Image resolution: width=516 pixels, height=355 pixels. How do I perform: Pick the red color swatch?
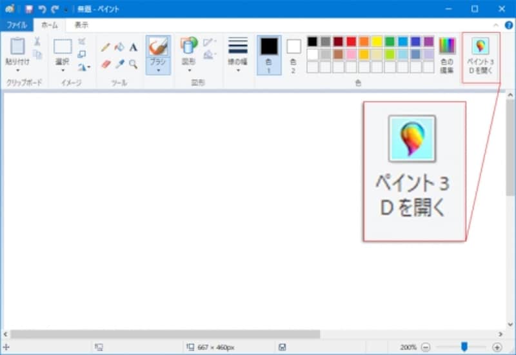(x=351, y=41)
